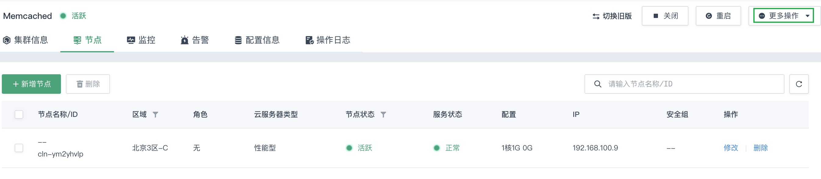Open the Alarms tab
This screenshot has width=821, height=179.
[x=195, y=40]
